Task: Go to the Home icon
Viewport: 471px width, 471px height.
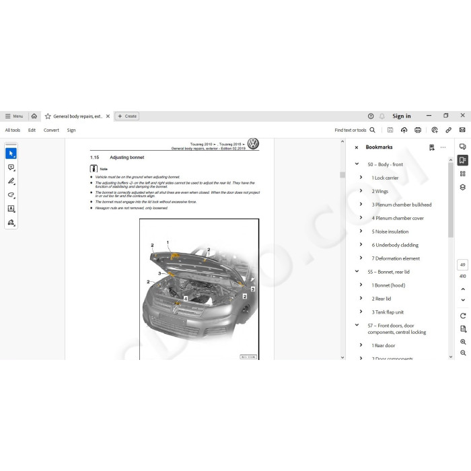Action: point(34,116)
